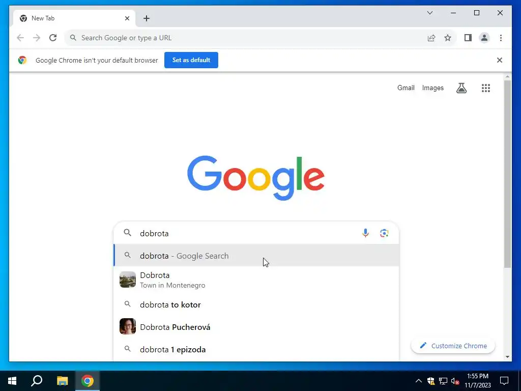Open the Chrome profile avatar
This screenshot has width=521, height=391.
click(484, 38)
